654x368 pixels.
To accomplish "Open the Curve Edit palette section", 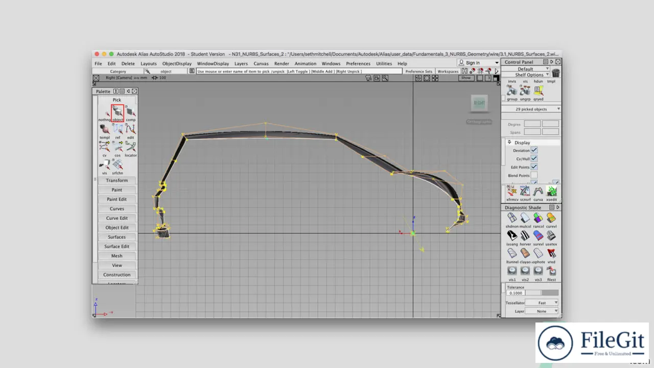I will pyautogui.click(x=117, y=218).
